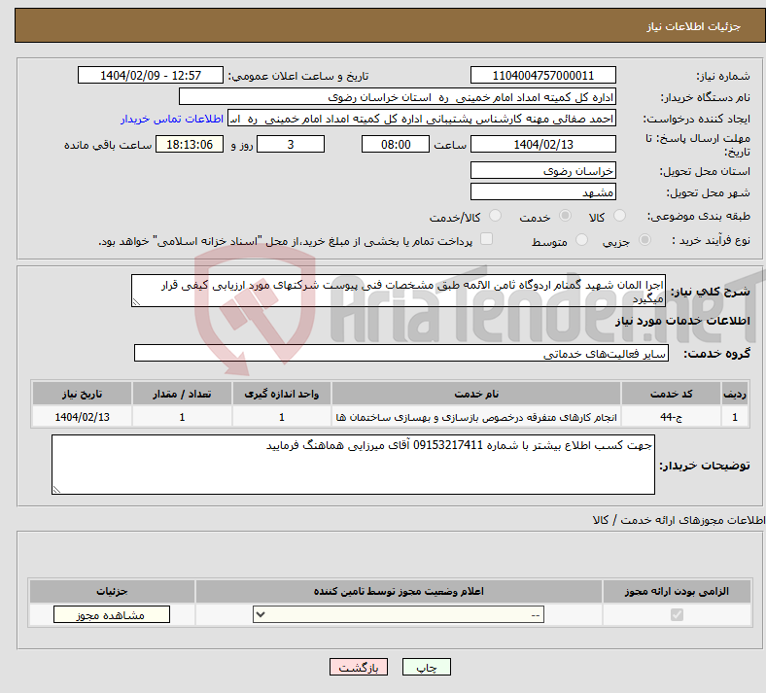The width and height of the screenshot is (766, 693).
Task: Click the جزئیات column header
Action: coord(112,591)
